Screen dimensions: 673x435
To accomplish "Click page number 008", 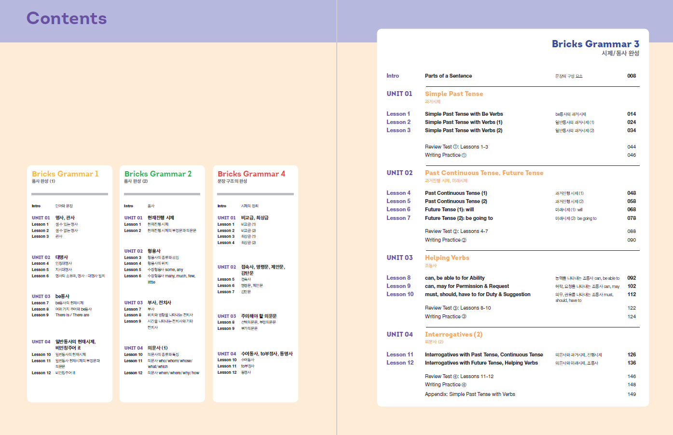I will tap(632, 76).
